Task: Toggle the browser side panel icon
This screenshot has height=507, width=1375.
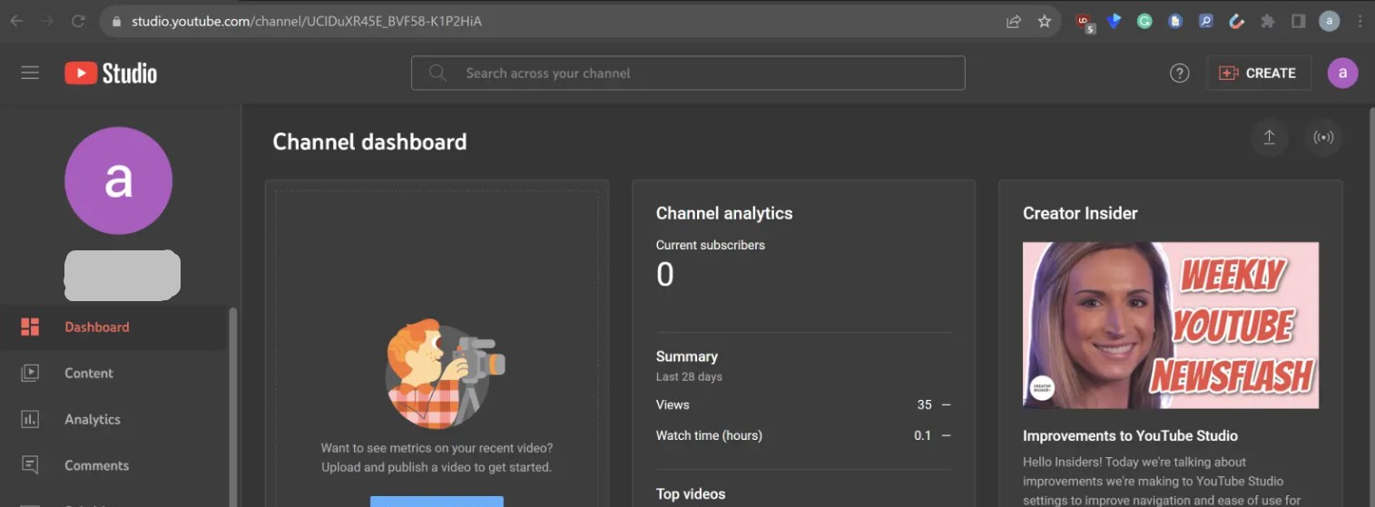Action: click(1299, 21)
